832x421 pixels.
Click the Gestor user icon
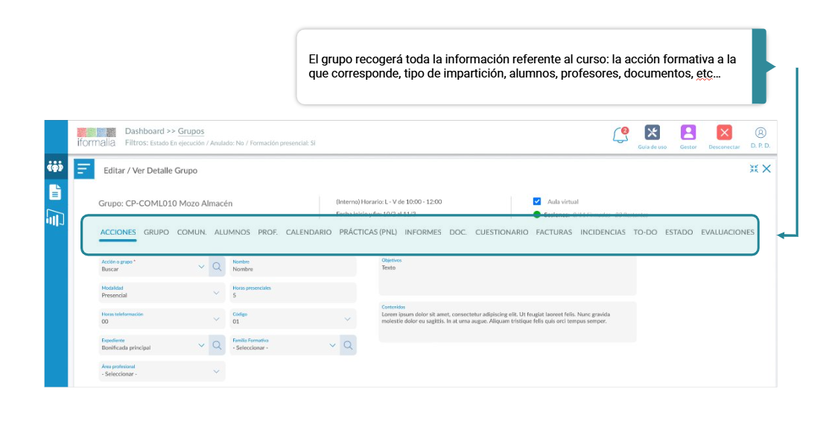[688, 132]
